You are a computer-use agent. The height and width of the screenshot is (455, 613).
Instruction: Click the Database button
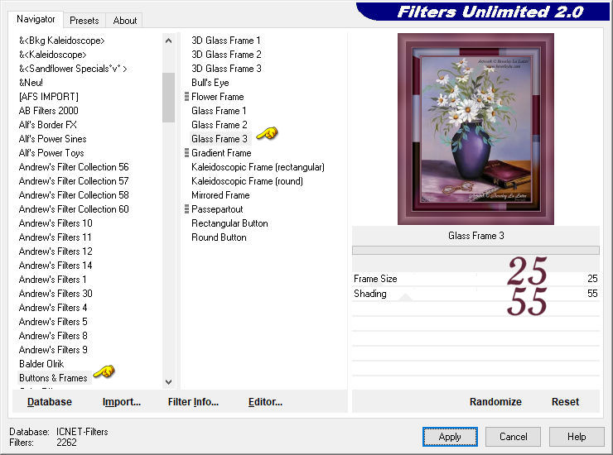[50, 401]
